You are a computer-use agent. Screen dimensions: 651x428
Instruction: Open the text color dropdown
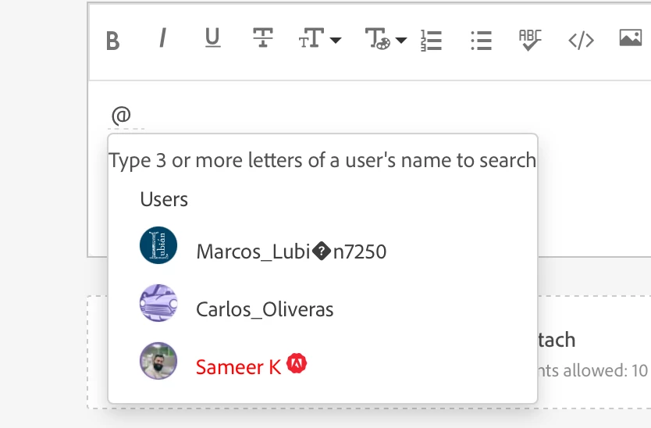point(386,39)
